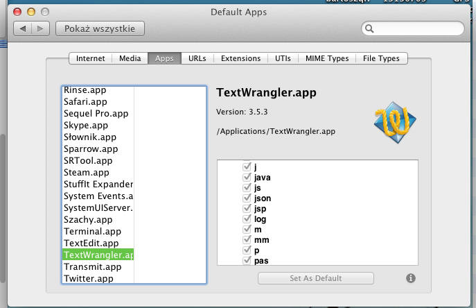Click the forward navigation arrow

(41, 28)
